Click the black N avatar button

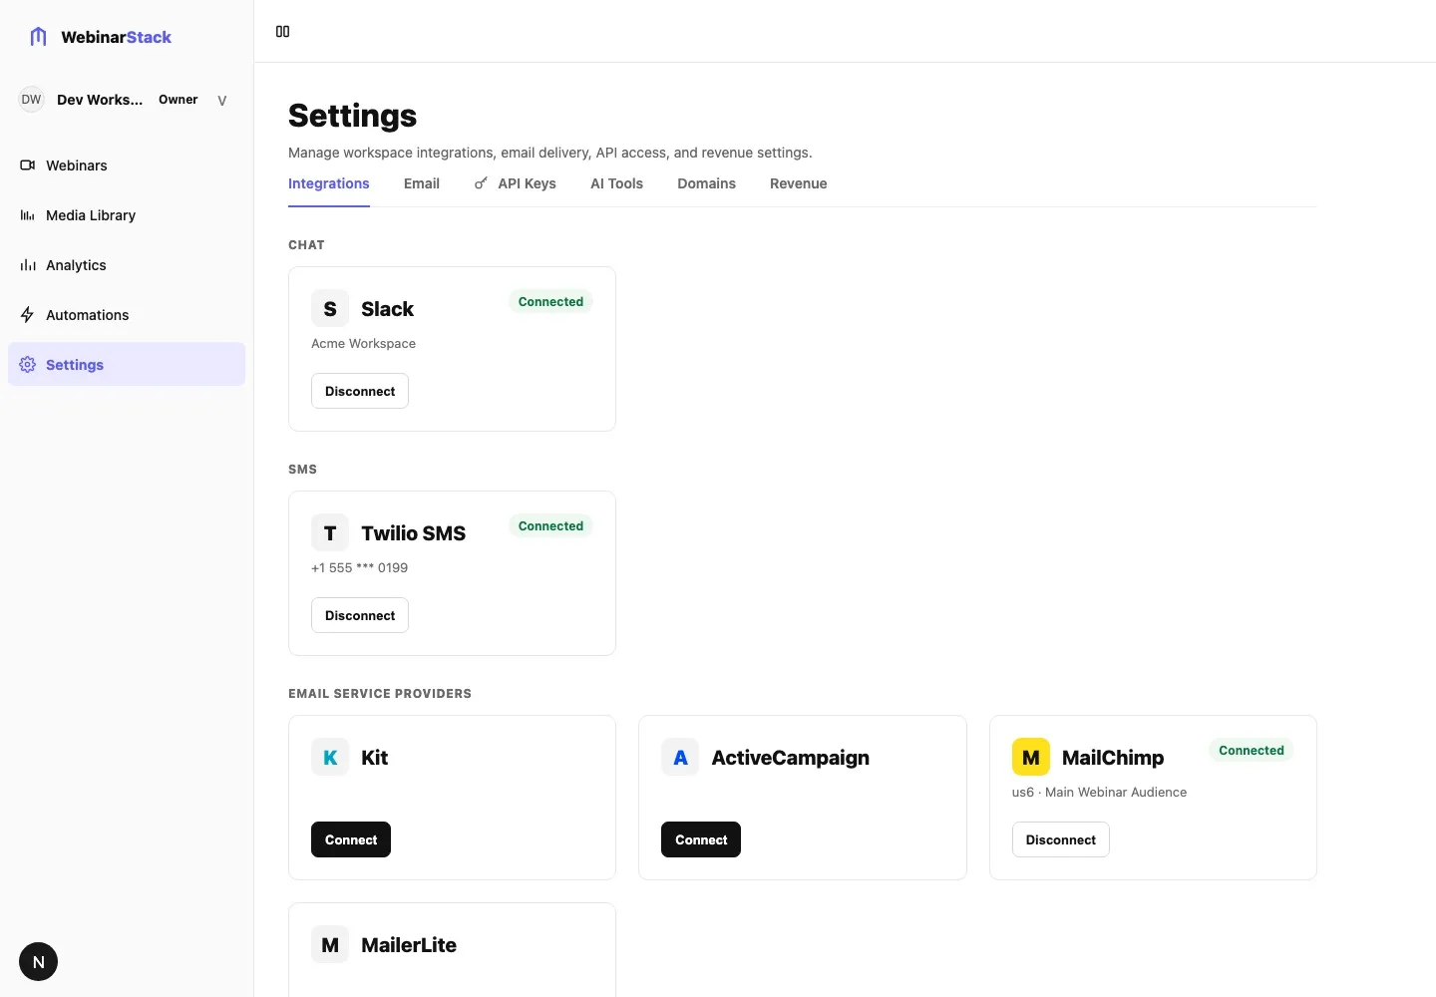[39, 962]
